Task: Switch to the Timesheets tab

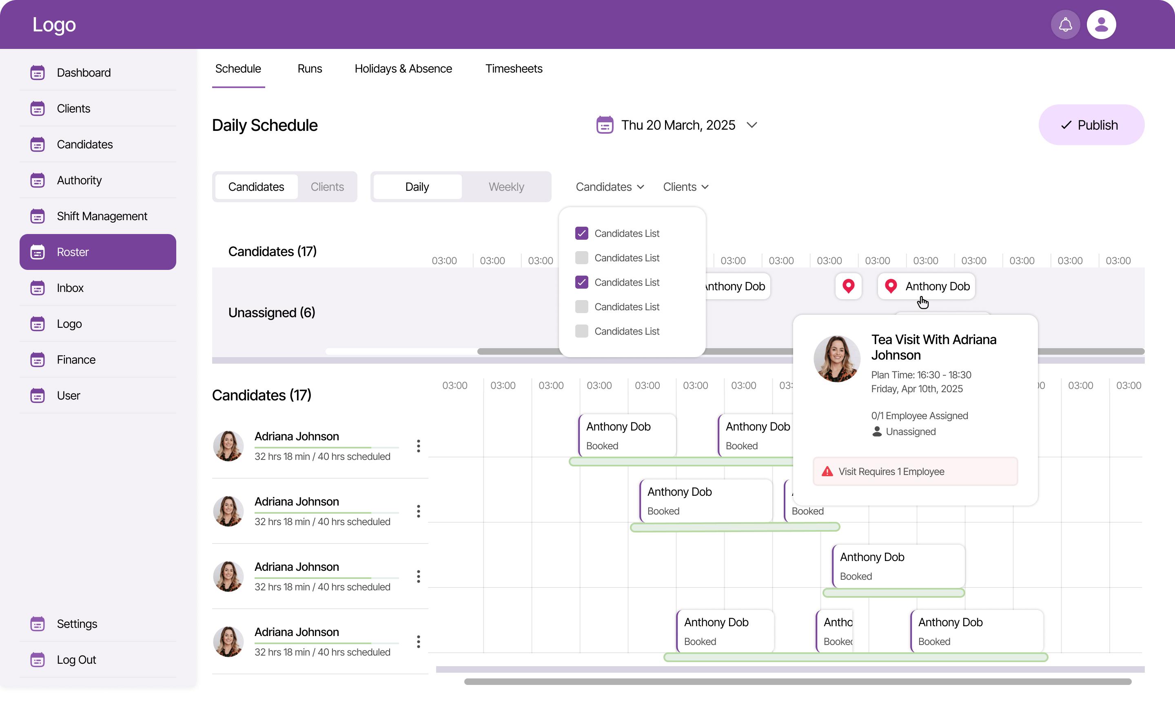Action: coord(514,68)
